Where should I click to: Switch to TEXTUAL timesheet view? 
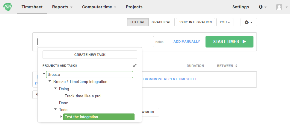tap(138, 22)
